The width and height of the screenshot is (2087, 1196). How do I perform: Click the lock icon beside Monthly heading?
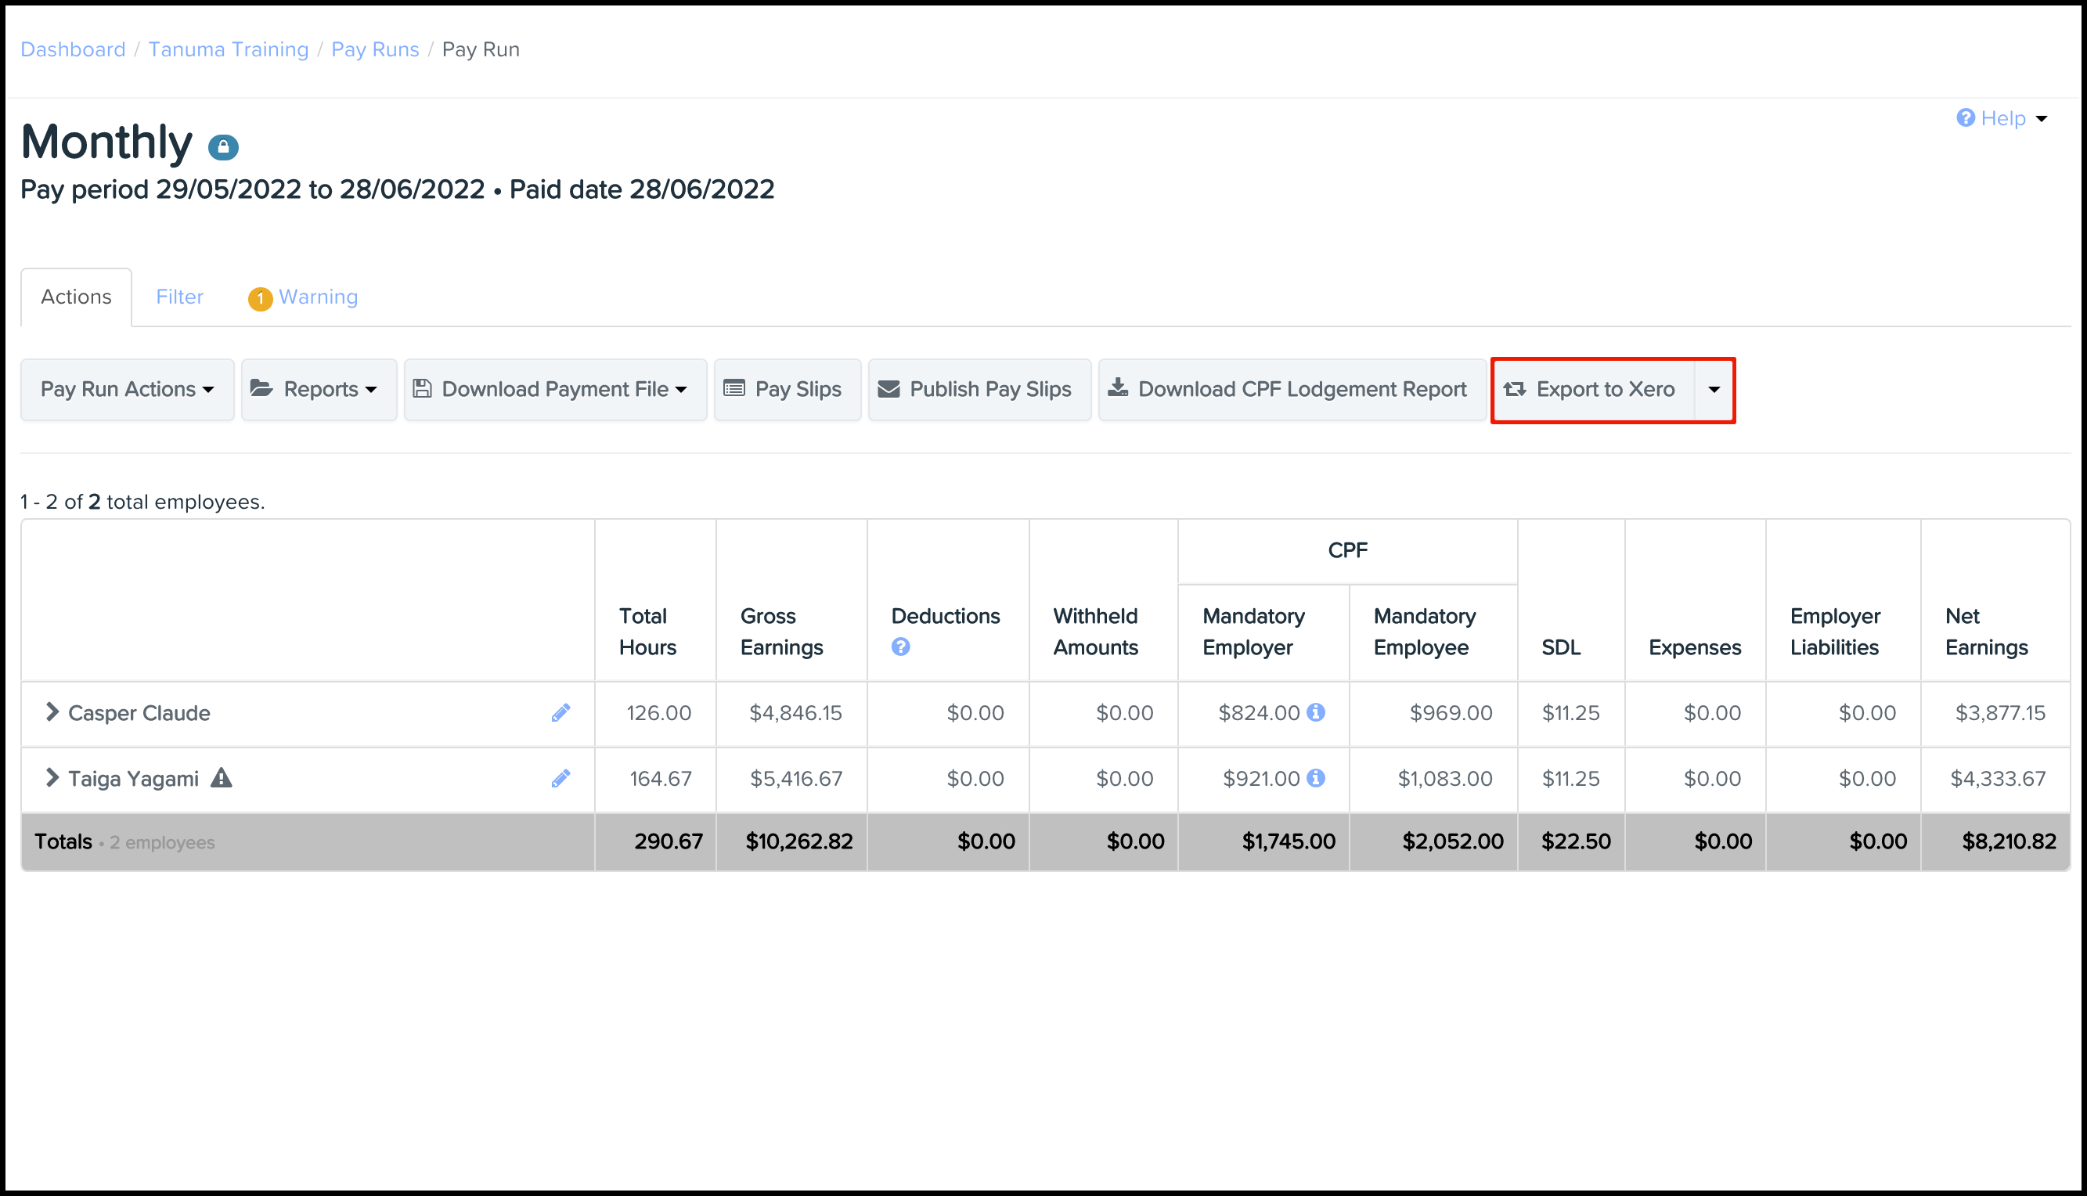coord(222,147)
